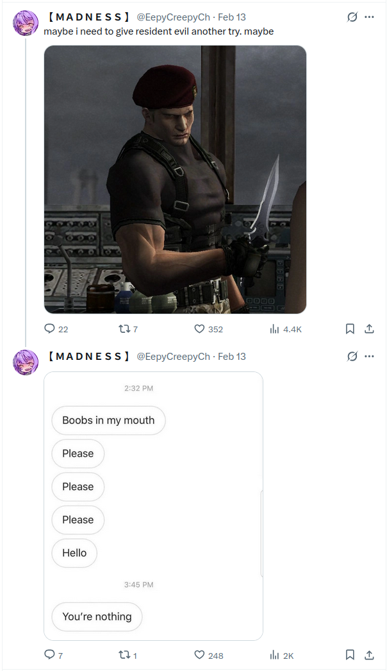Open Feb 13 timestamp on second post
Viewport: 387px width, 671px height.
point(232,357)
